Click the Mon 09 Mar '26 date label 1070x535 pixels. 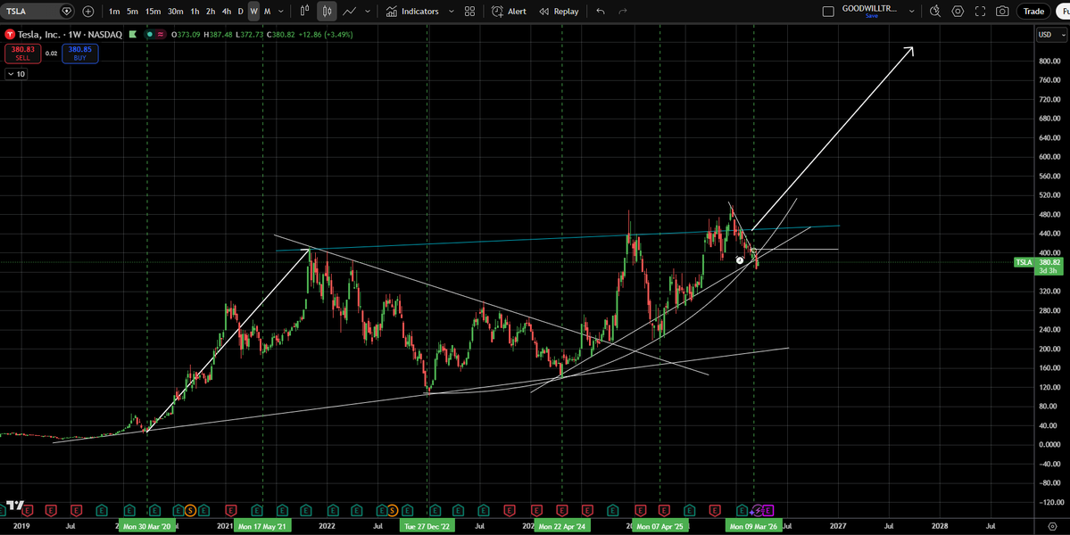(753, 526)
